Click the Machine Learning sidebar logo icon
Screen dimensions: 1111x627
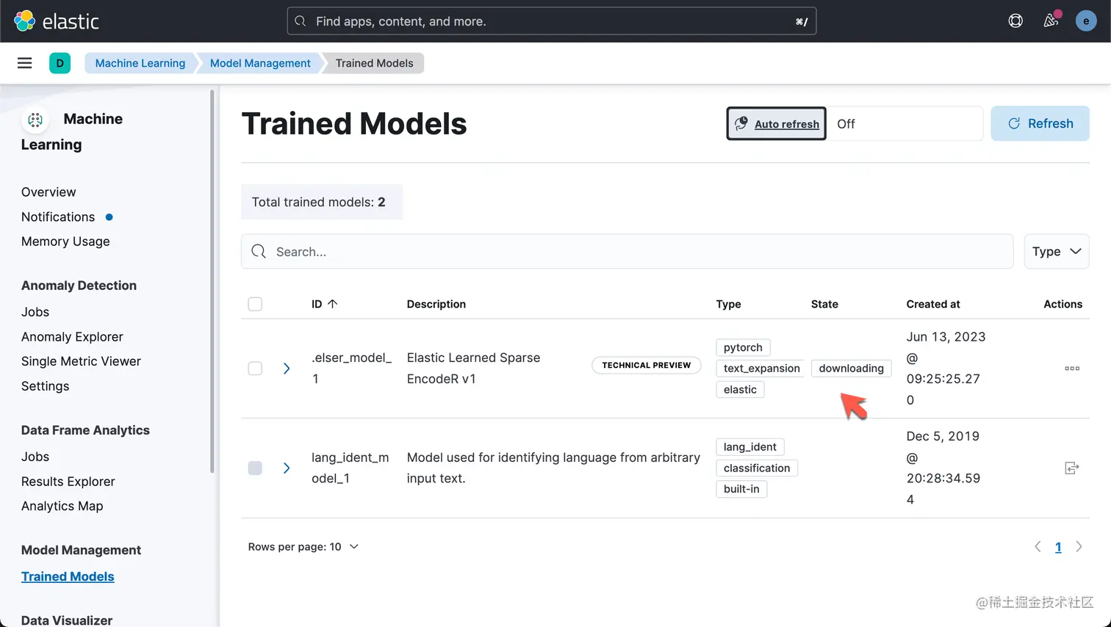(x=35, y=120)
